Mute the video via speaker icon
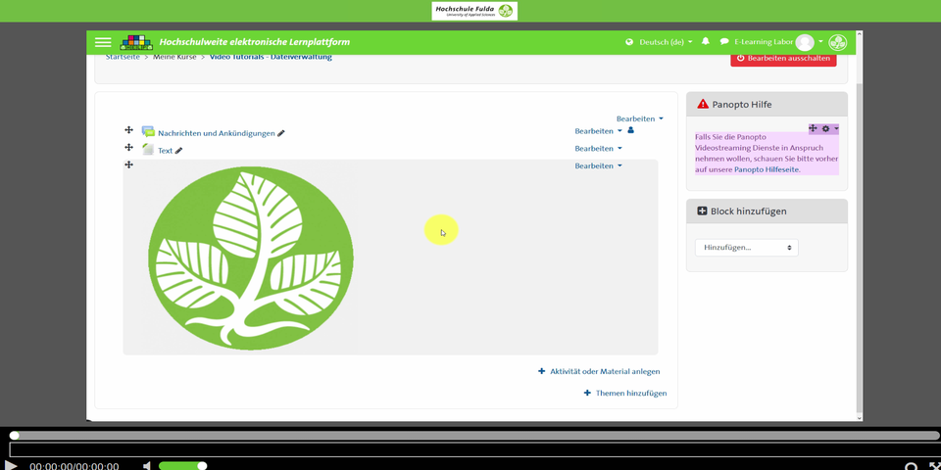 146,466
